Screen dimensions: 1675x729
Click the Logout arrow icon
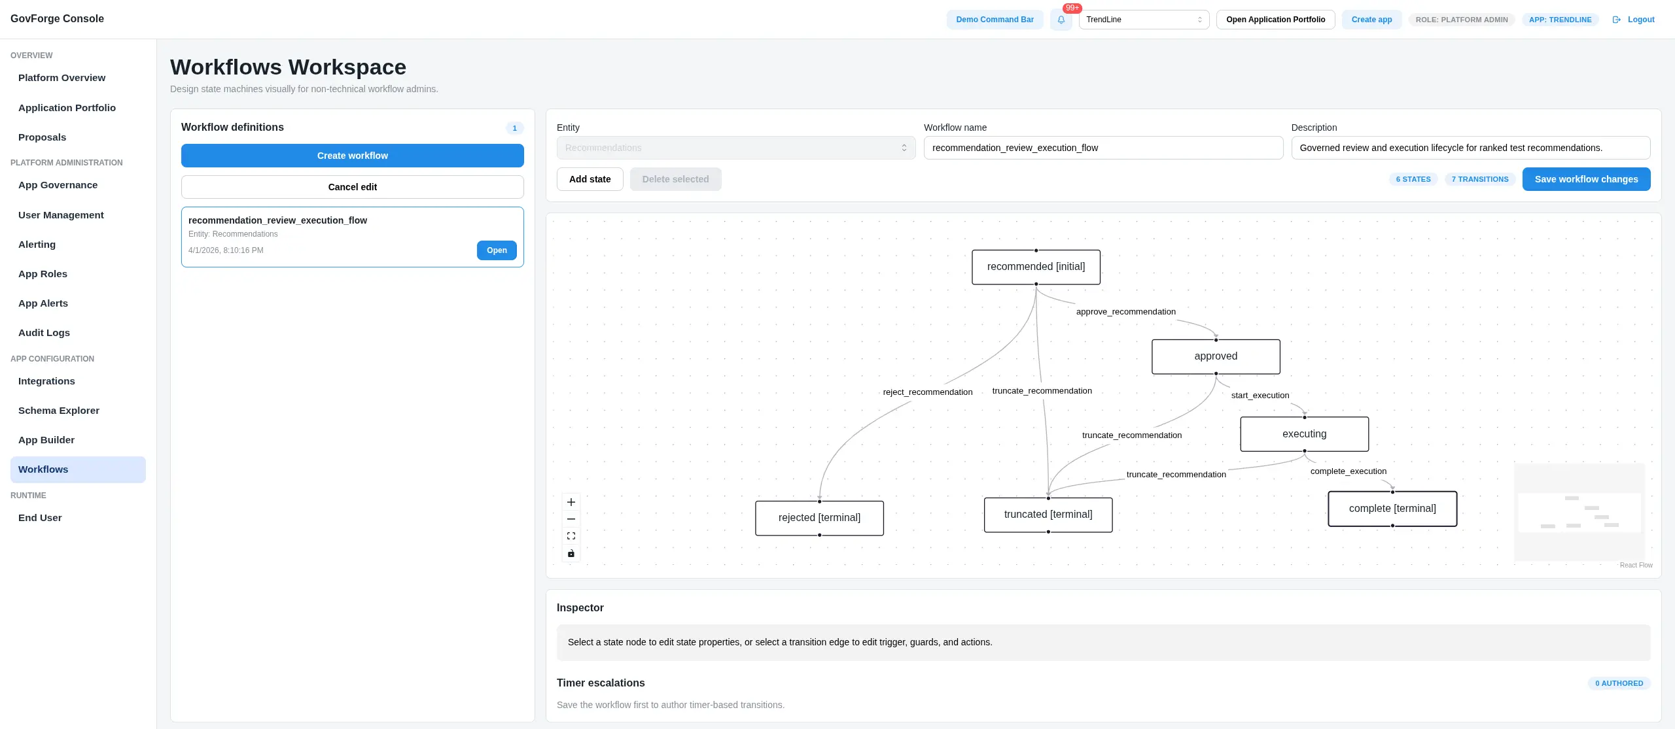point(1617,20)
